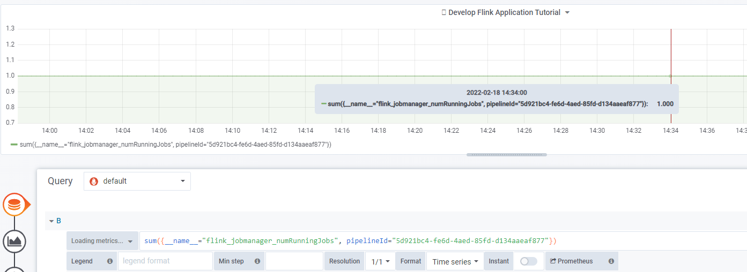Click the legend format input field

pos(165,261)
